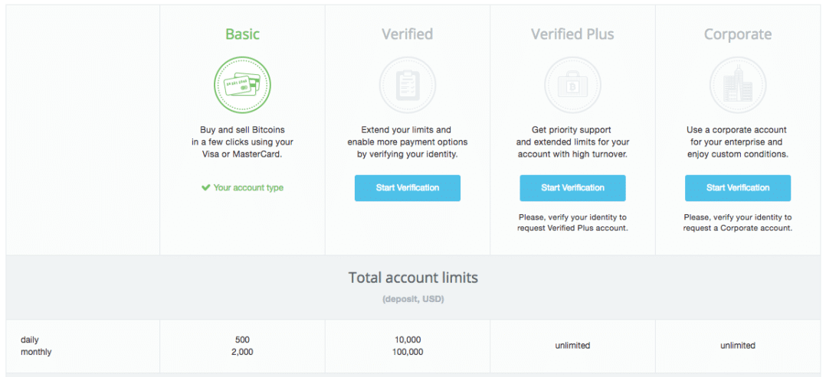Click the daily limit row label
Image resolution: width=826 pixels, height=377 pixels.
point(29,340)
